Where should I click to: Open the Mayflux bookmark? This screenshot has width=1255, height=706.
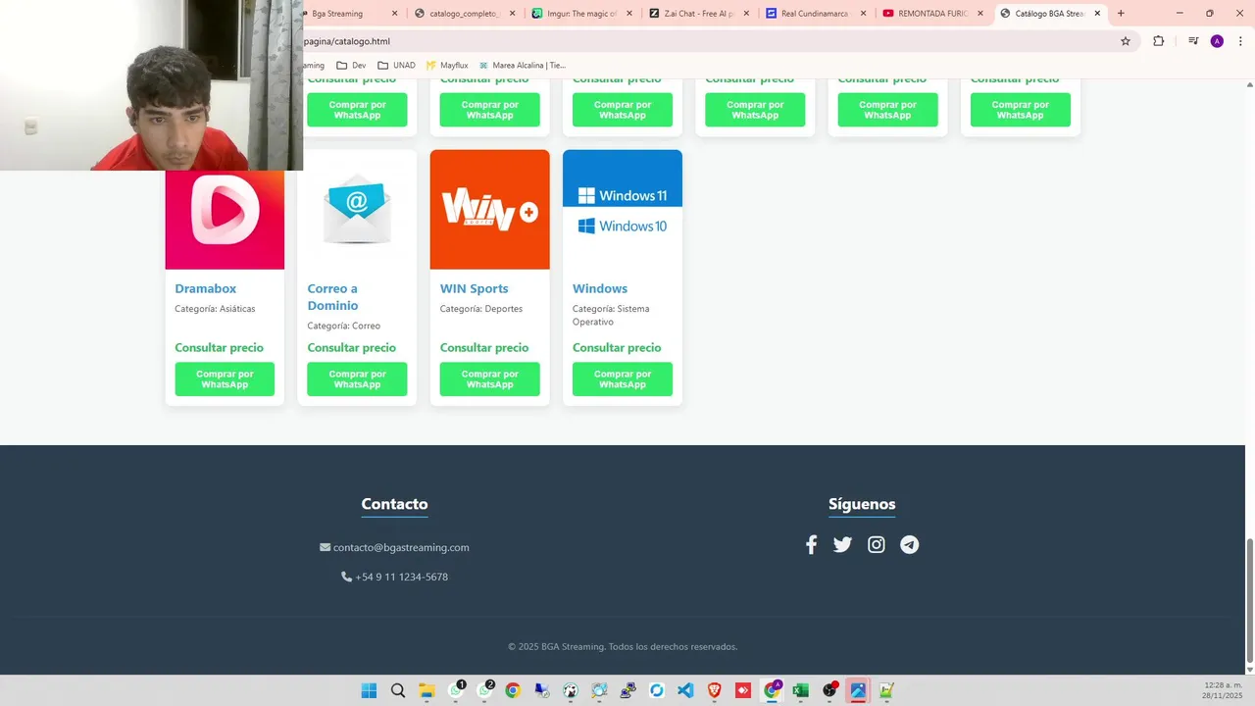(447, 66)
